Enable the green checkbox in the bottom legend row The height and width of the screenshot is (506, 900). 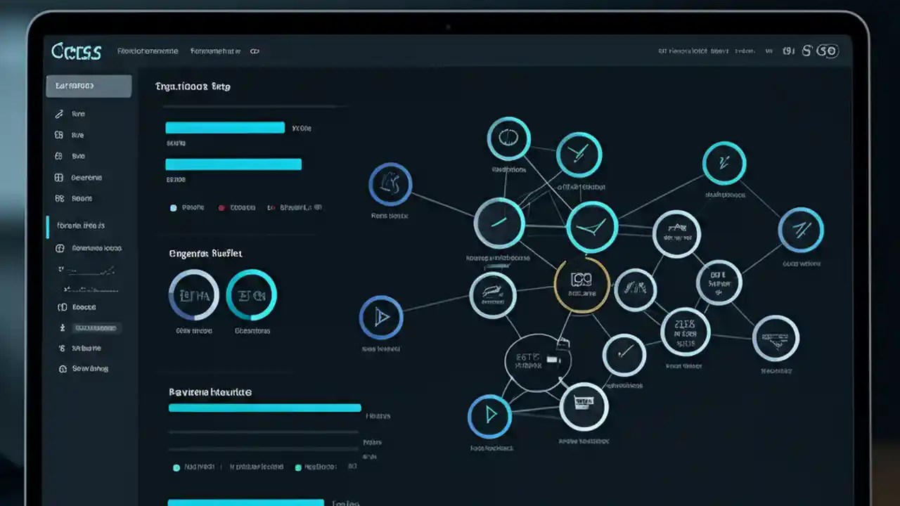pyautogui.click(x=297, y=465)
